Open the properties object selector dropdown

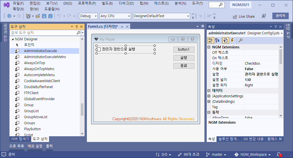pyautogui.click(x=282, y=33)
